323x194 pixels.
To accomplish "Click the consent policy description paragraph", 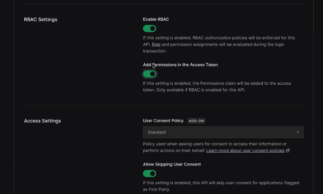I will click(216, 147).
